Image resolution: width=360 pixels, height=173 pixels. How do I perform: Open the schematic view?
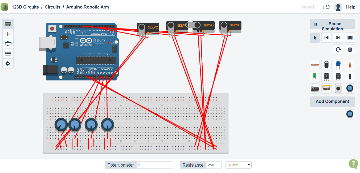pos(8,34)
